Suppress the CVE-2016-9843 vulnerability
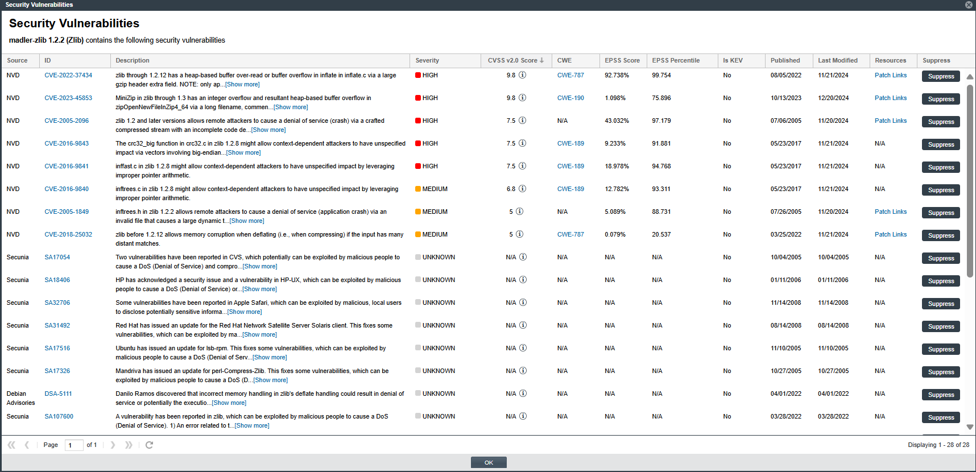 point(941,144)
